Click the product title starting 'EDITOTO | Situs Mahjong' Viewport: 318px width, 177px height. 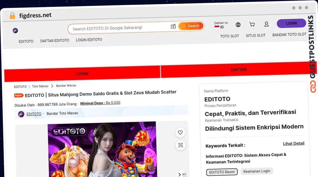(x=101, y=94)
